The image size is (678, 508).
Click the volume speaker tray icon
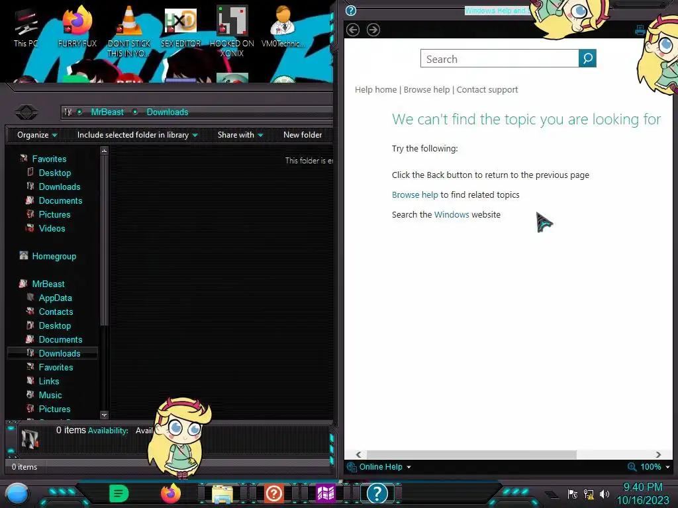604,493
